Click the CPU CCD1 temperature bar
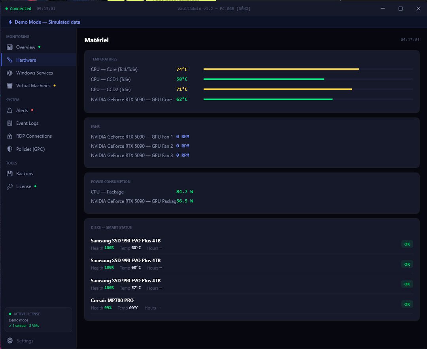The width and height of the screenshot is (427, 349). click(x=308, y=79)
